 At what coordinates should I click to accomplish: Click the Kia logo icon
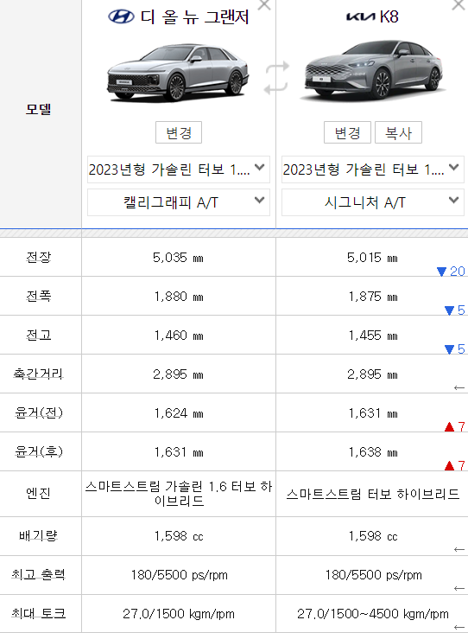click(362, 16)
